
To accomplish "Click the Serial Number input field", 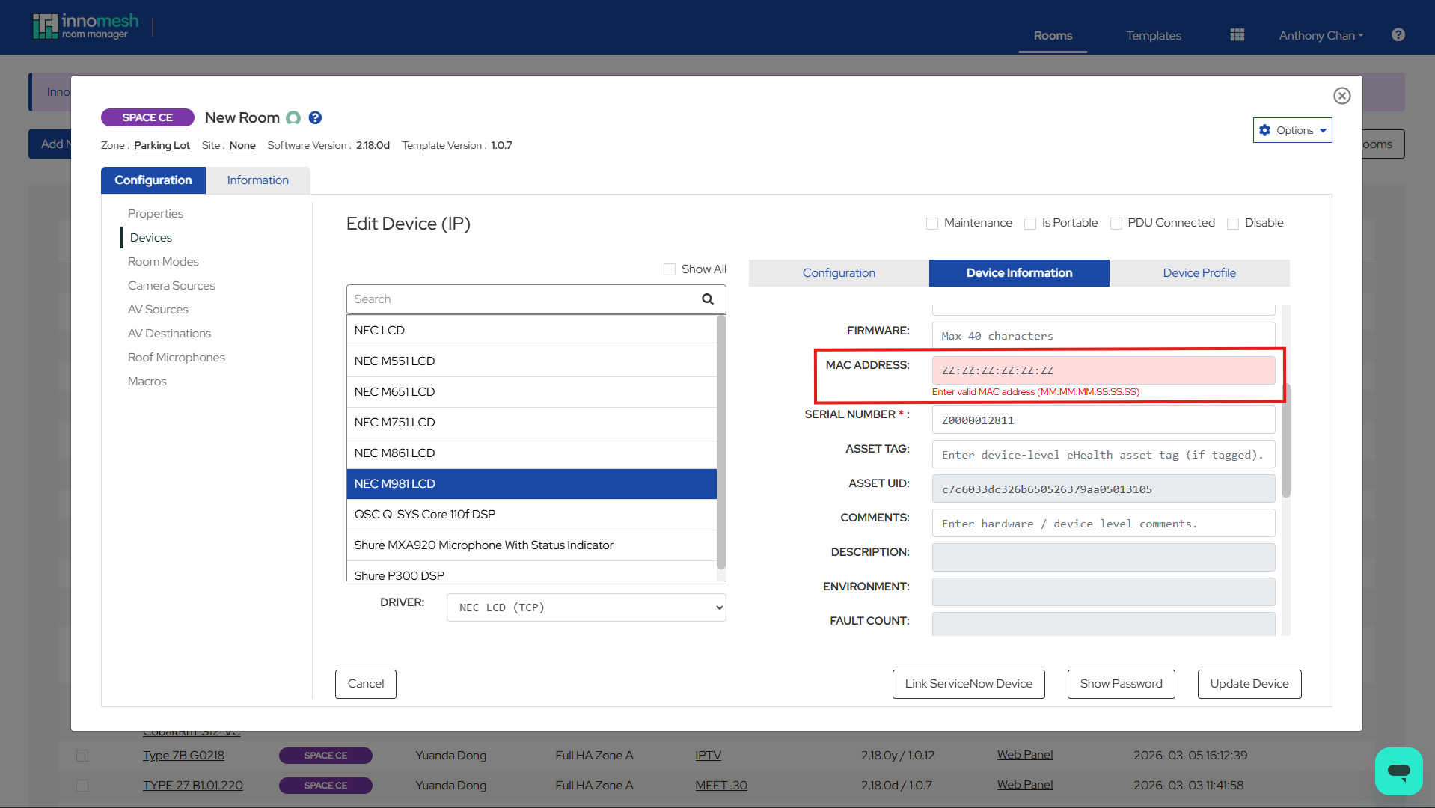I will (1102, 420).
